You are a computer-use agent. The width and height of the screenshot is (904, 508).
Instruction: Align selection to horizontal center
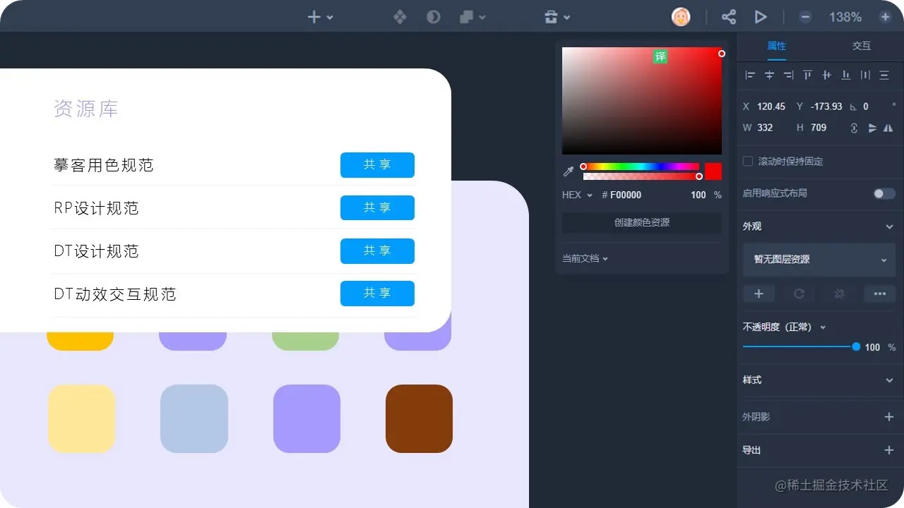coord(770,75)
